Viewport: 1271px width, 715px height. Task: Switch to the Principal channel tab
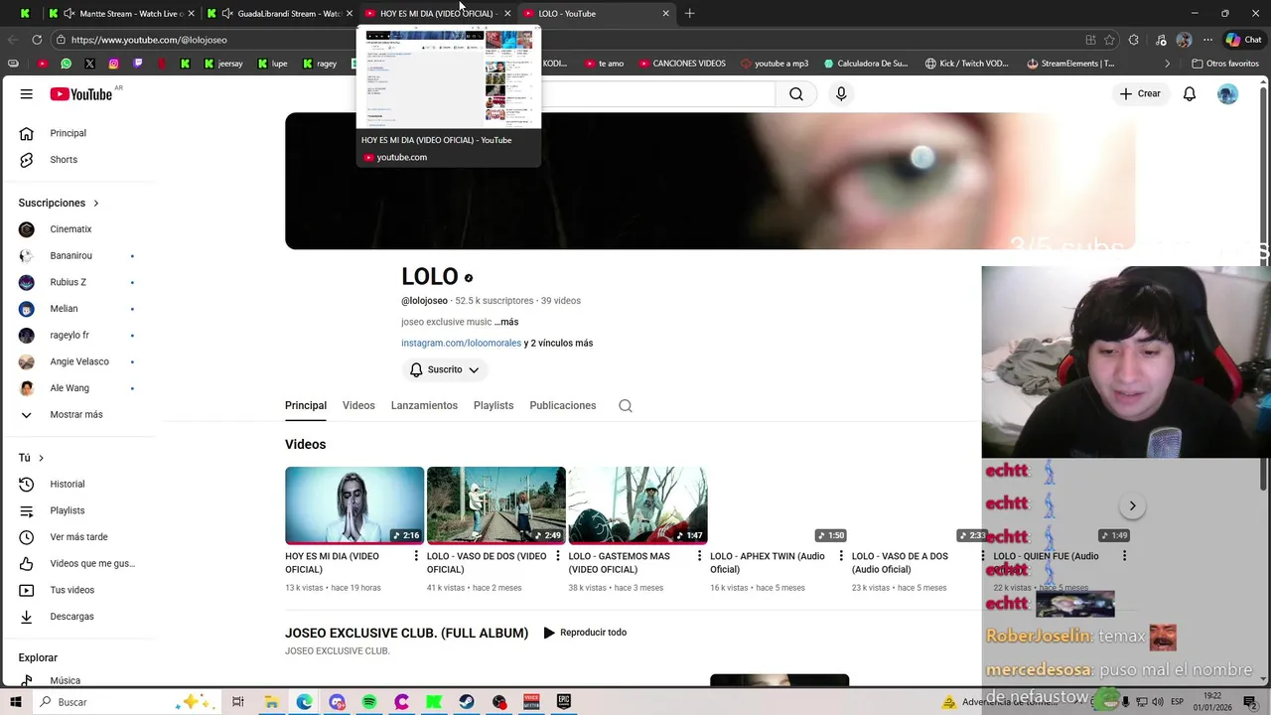point(306,405)
